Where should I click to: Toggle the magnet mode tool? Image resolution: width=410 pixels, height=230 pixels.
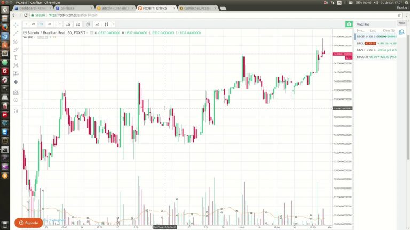tap(16, 111)
